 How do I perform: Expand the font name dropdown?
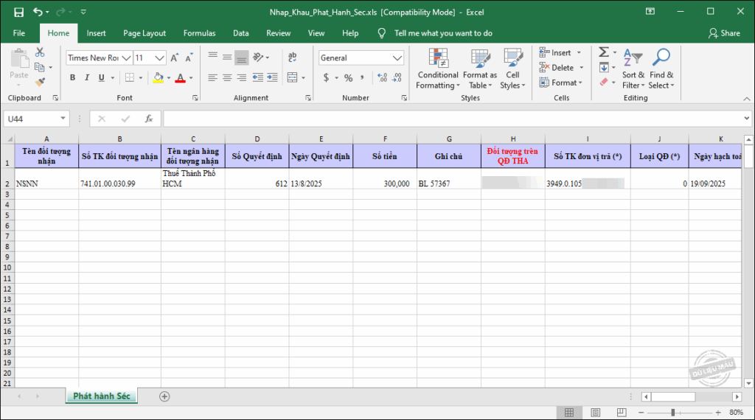(127, 58)
